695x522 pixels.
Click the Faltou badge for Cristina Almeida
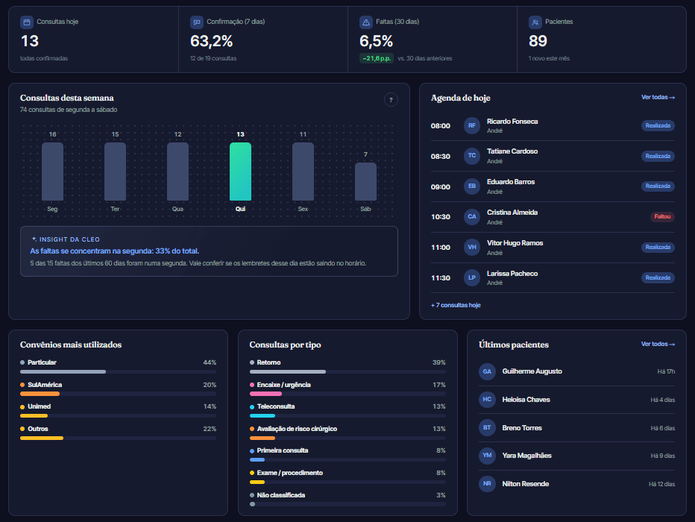pyautogui.click(x=662, y=217)
